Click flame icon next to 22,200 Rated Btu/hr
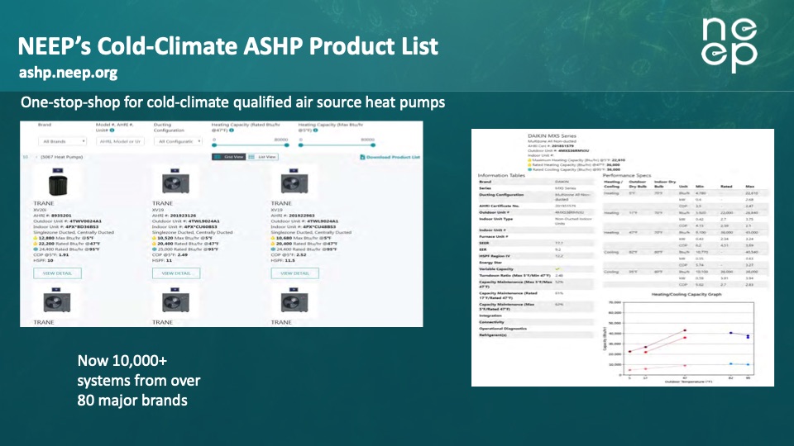794x446 pixels. 36,244
